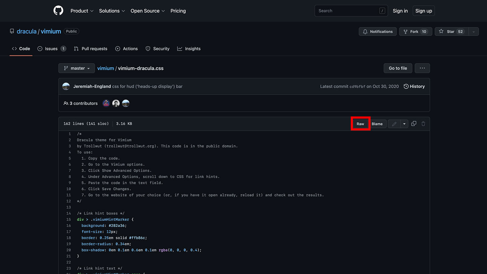This screenshot has width=487, height=274.
Task: Click the line 'Dracula theme for Vimium'
Action: point(104,140)
